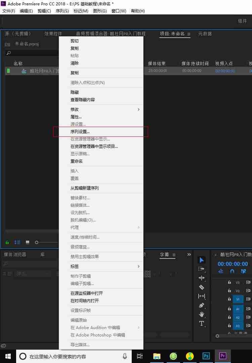Choose 在时间轴内打开 from the context menu
Viewport: 252px width, 363px height.
coord(101,301)
